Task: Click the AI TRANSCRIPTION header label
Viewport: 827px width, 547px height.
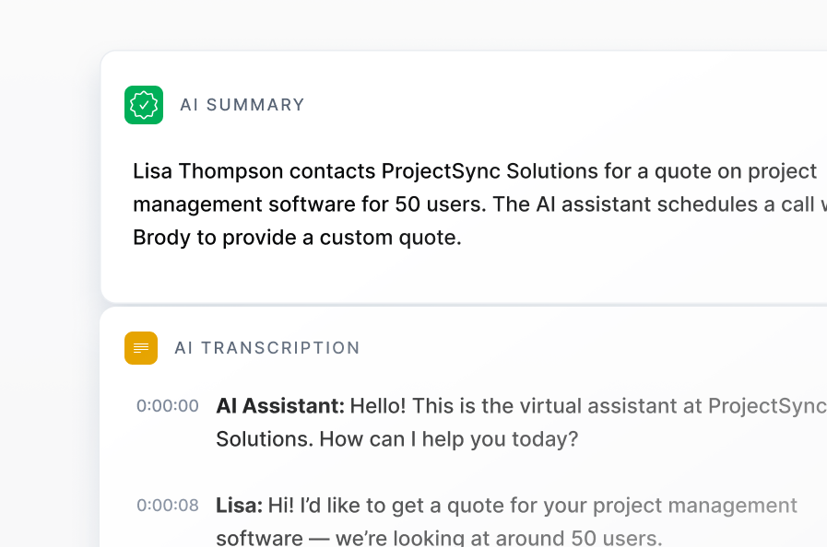Action: click(x=267, y=348)
